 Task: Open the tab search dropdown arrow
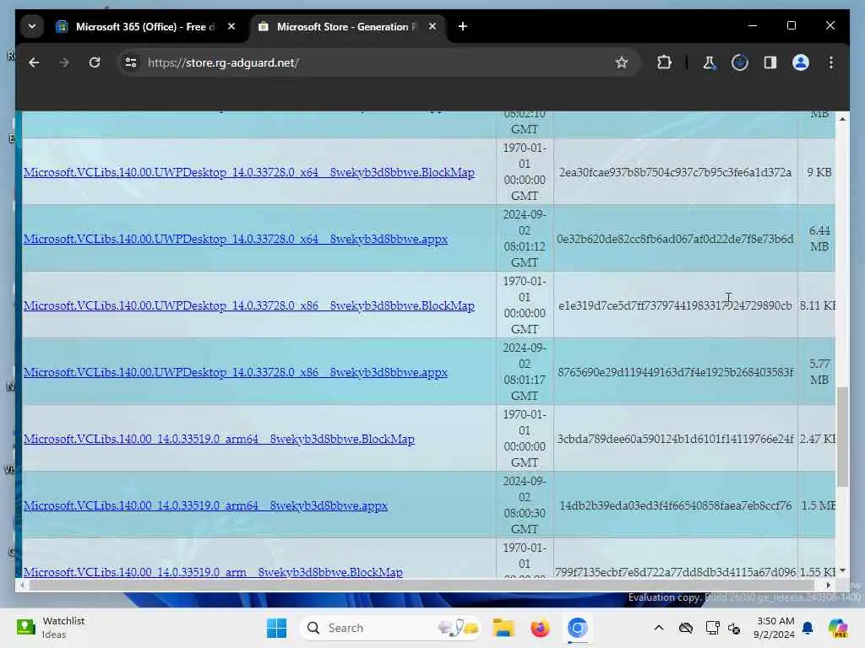tap(32, 26)
